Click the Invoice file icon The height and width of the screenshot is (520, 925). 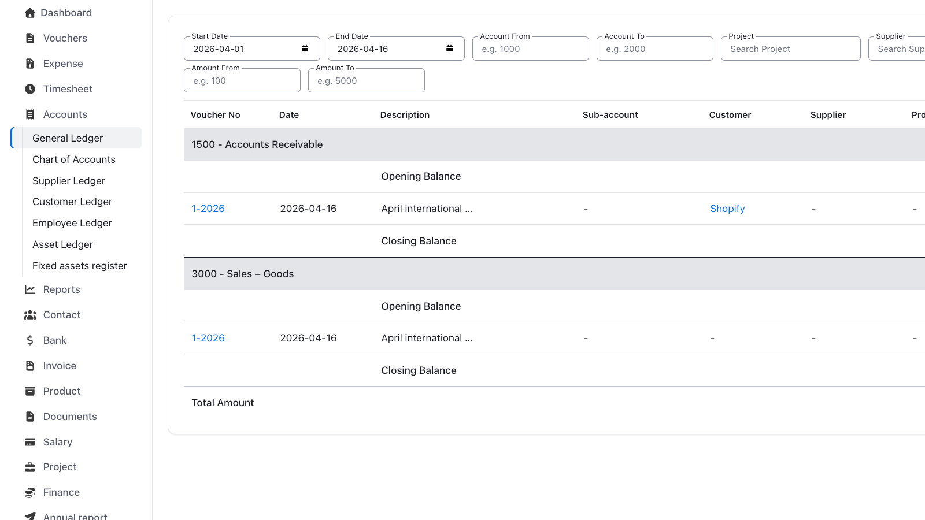pyautogui.click(x=30, y=366)
